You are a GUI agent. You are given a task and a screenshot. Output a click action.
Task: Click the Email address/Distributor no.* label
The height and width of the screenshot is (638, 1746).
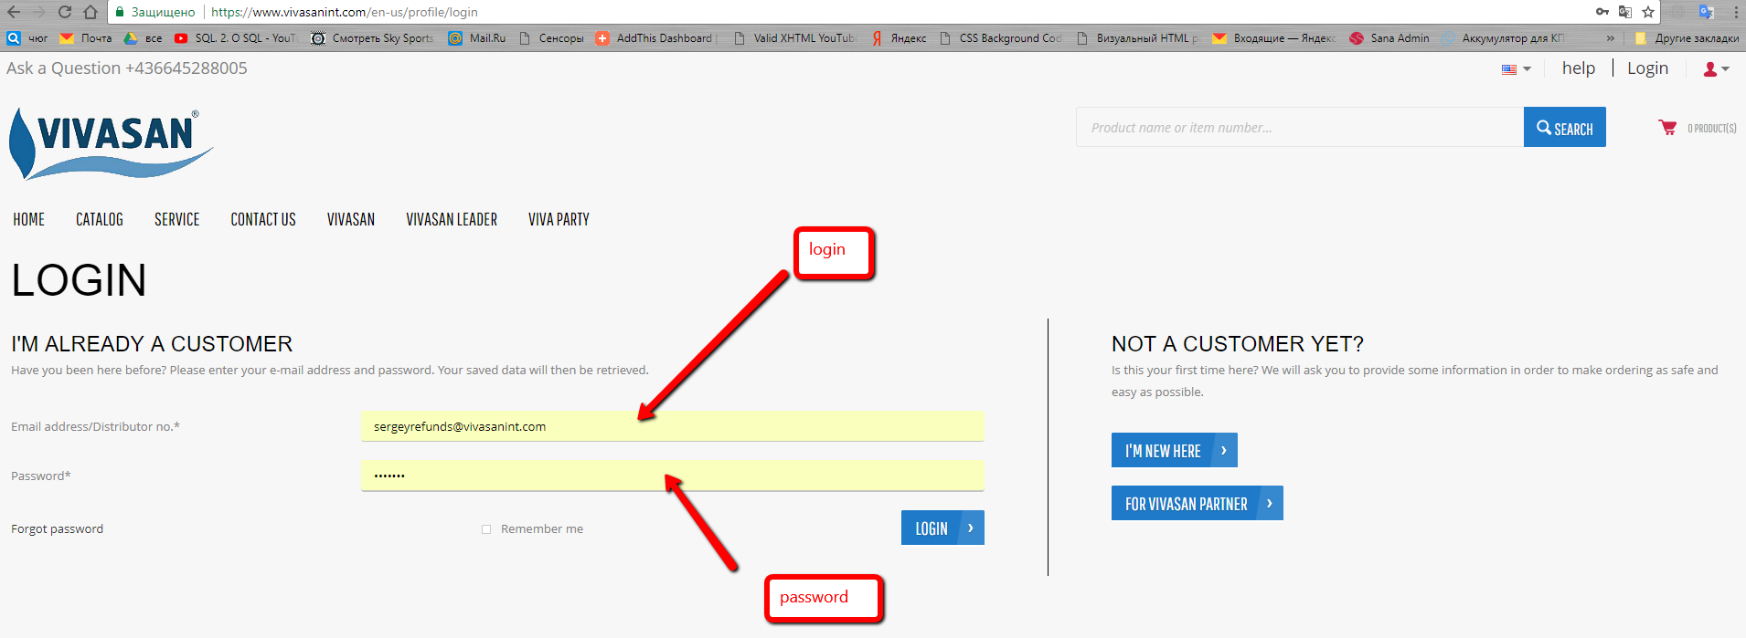pyautogui.click(x=95, y=426)
